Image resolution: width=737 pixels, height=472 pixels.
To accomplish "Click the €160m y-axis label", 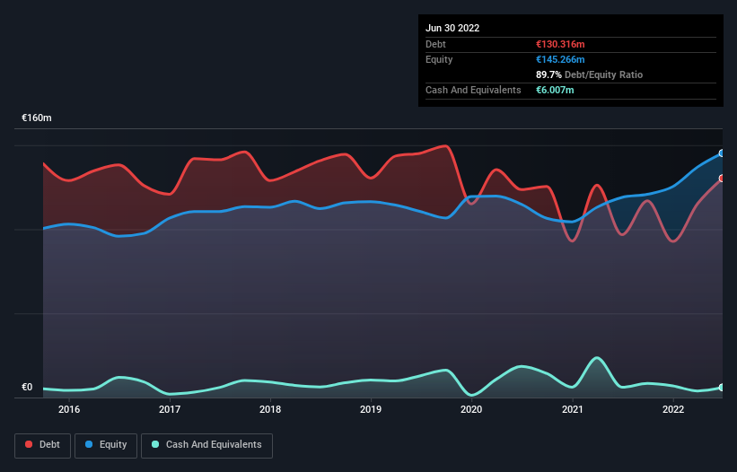I will pos(37,118).
